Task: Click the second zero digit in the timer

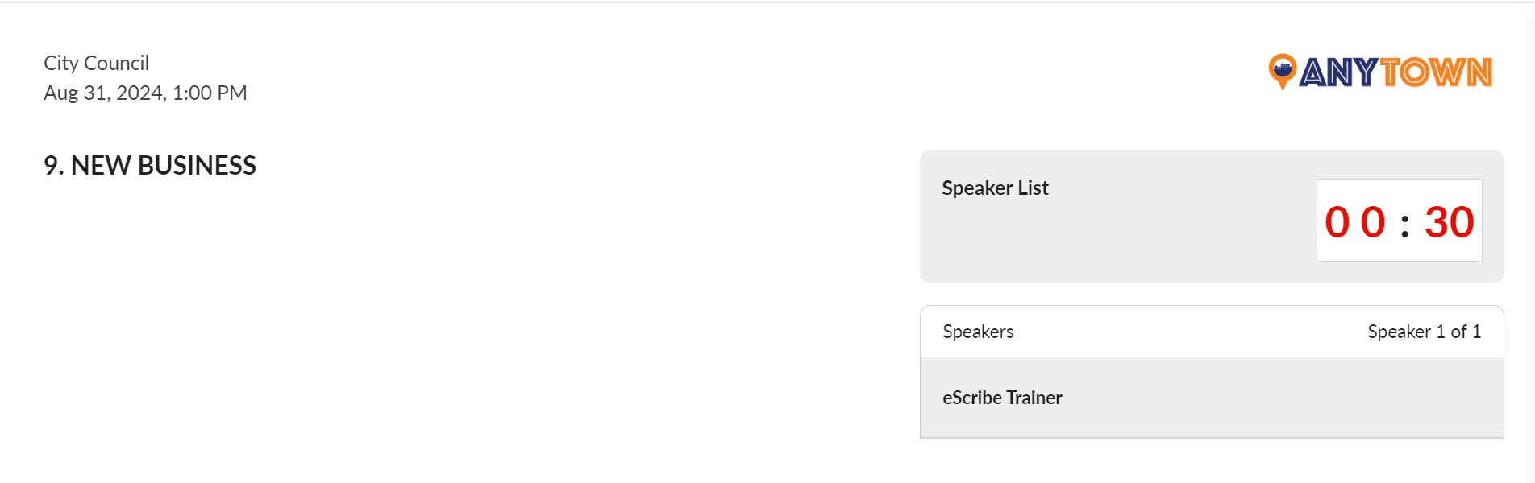Action: tap(1373, 221)
